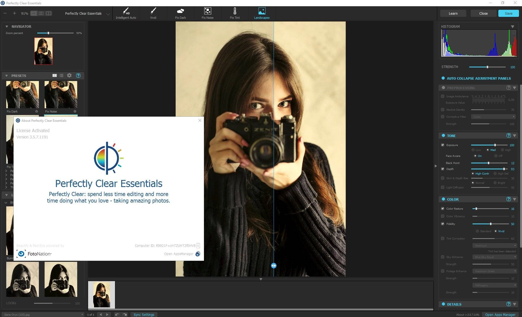Toggle the Color Restore checkbox
This screenshot has width=522, height=317.
(443, 209)
